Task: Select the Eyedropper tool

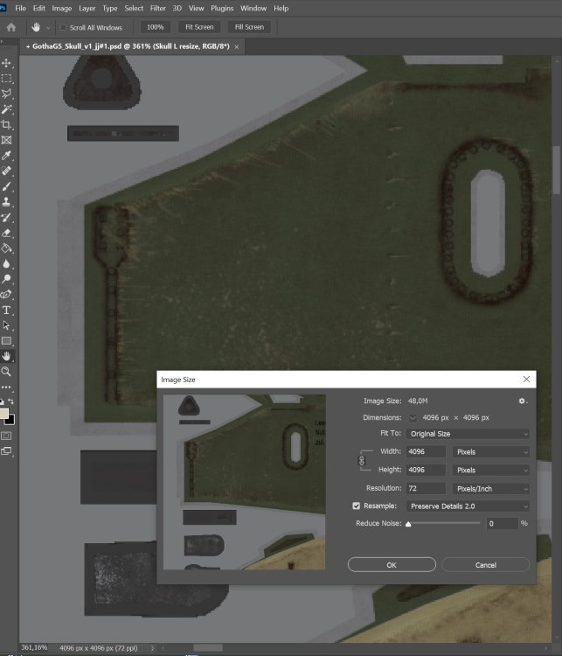Action: coord(7,156)
